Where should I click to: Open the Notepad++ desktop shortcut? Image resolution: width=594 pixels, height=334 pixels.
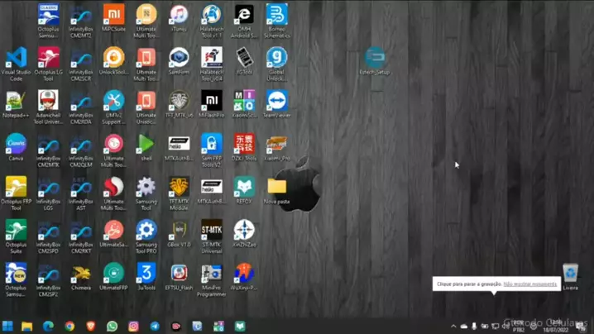(x=16, y=102)
